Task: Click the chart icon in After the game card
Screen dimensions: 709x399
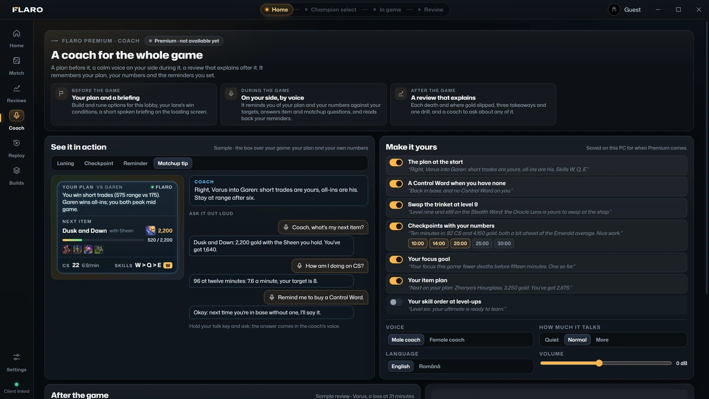Action: [401, 93]
